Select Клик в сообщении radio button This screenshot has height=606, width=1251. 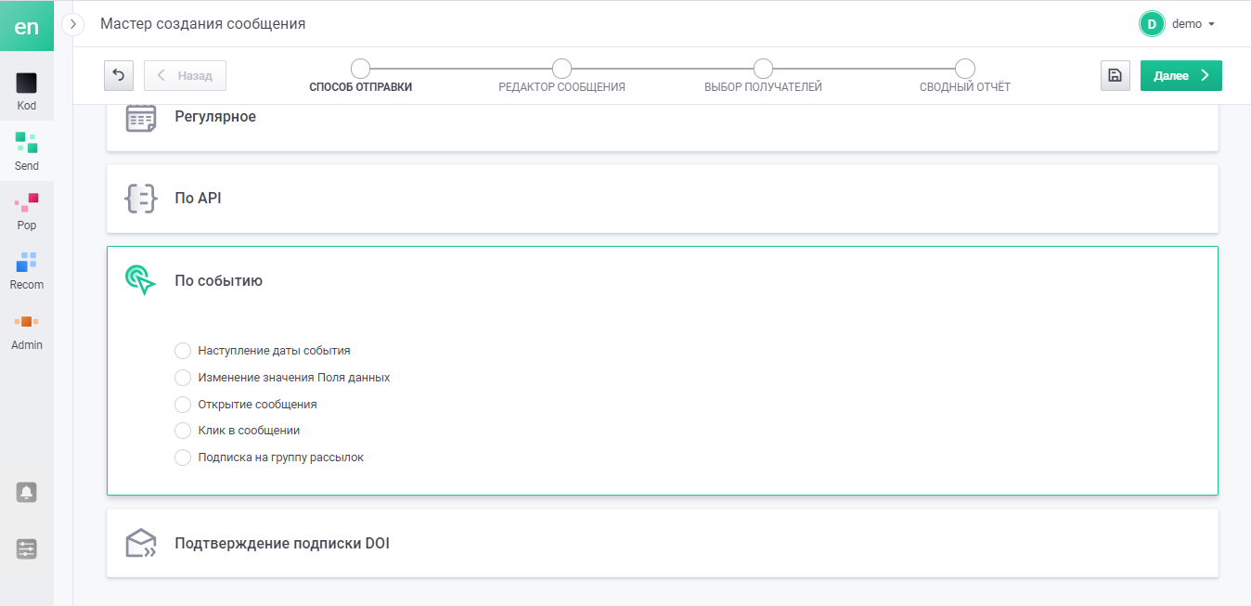tap(183, 431)
